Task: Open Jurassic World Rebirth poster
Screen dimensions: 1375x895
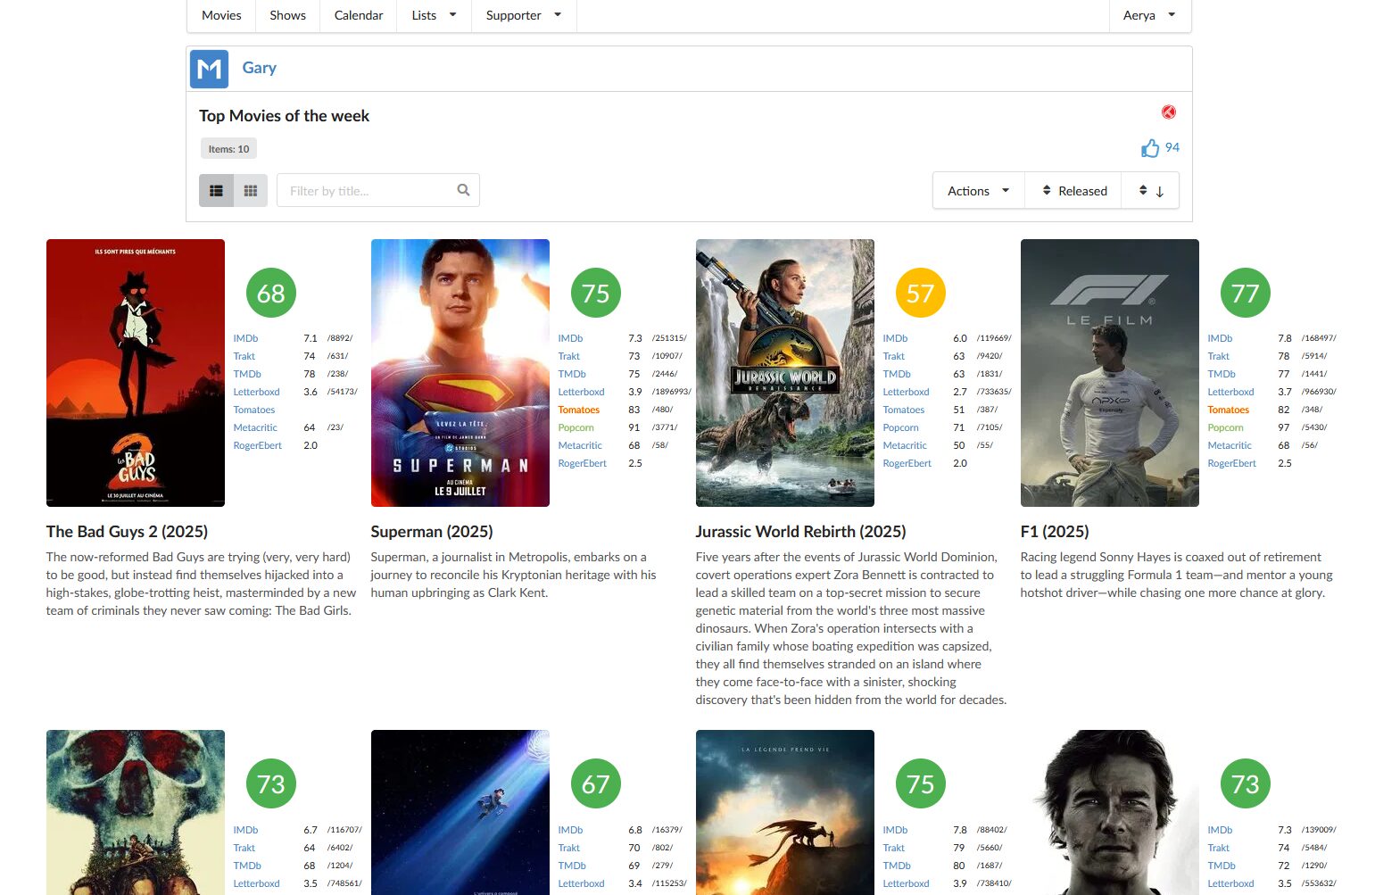Action: click(x=785, y=373)
